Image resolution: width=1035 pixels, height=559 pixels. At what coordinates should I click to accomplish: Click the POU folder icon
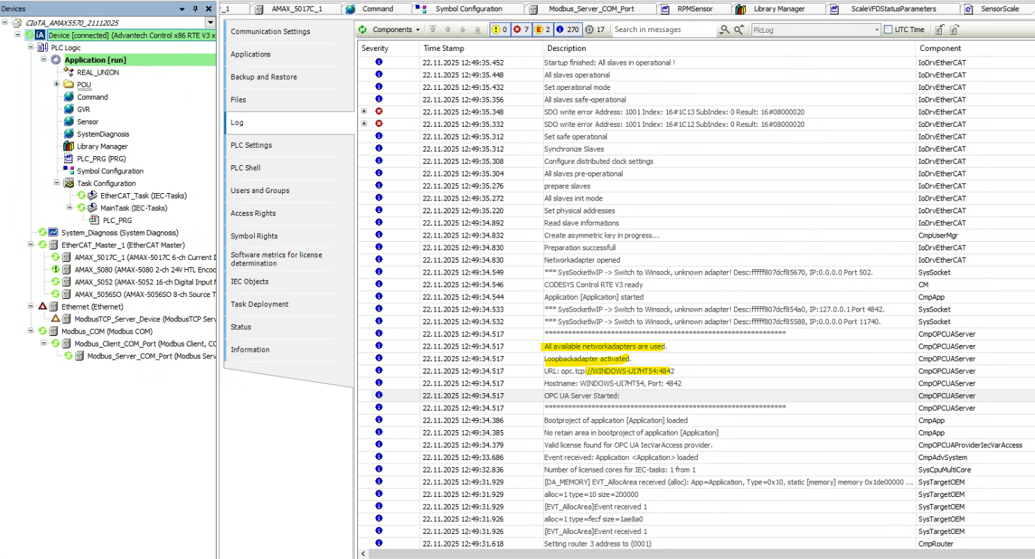[x=68, y=85]
